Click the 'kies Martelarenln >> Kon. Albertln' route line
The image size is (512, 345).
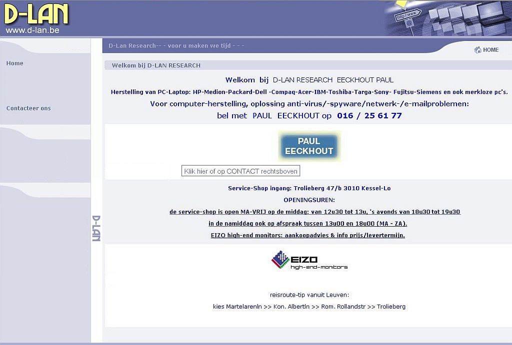[x=309, y=307]
